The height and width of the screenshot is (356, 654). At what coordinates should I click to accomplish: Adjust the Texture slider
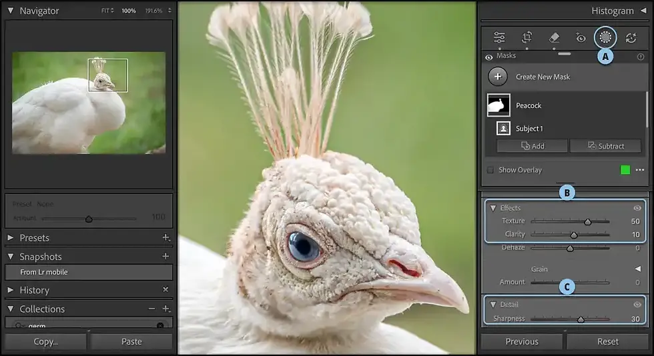(x=588, y=222)
